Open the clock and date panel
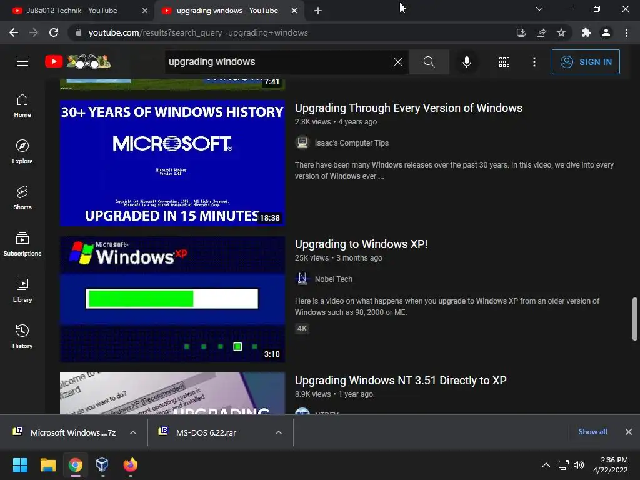 [610, 465]
